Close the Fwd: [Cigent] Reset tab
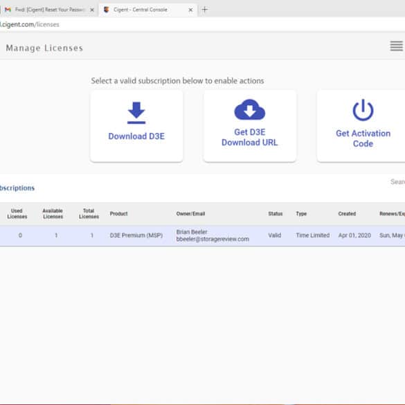 (91, 10)
